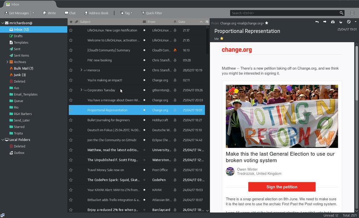Toggle star on "Bullet Journaling for Beginners" email
Screen dimensions: 359x218
(x=71, y=120)
